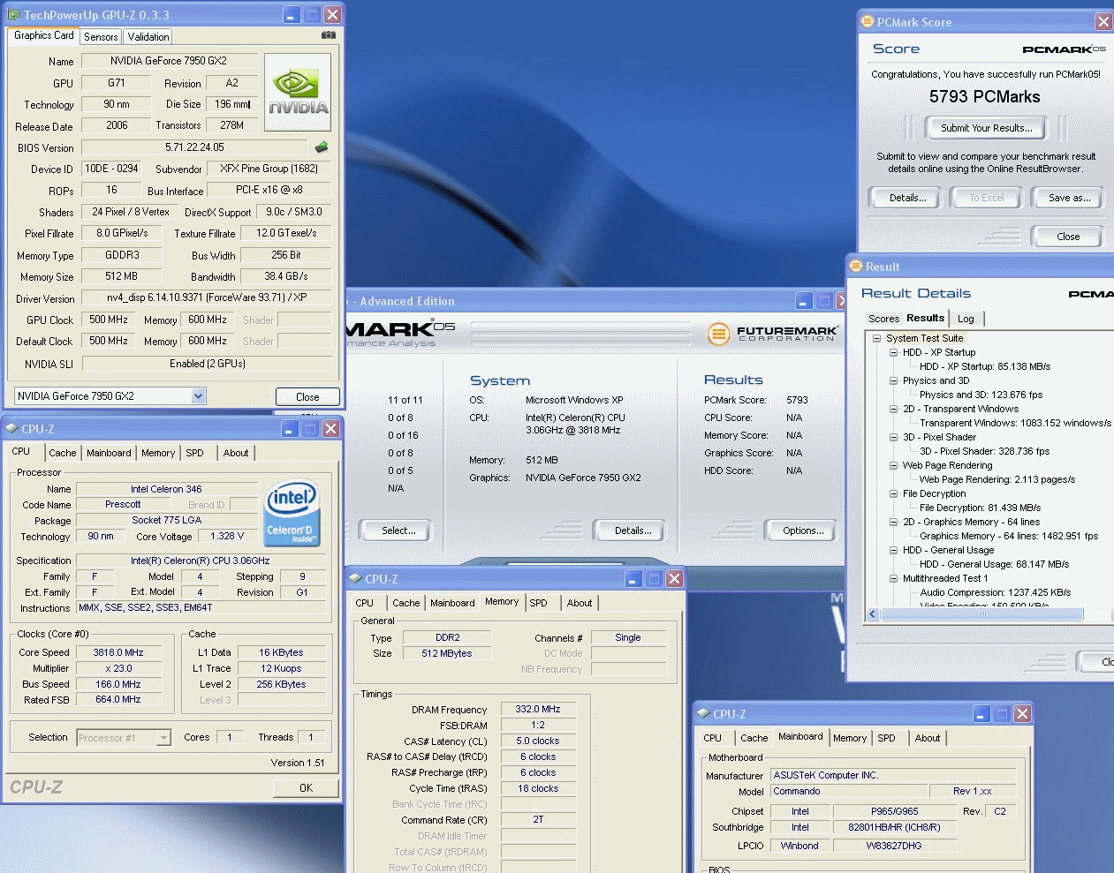Viewport: 1114px width, 873px height.
Task: Click the CPU-Z title bar icon of the Processor window
Action: 11,428
